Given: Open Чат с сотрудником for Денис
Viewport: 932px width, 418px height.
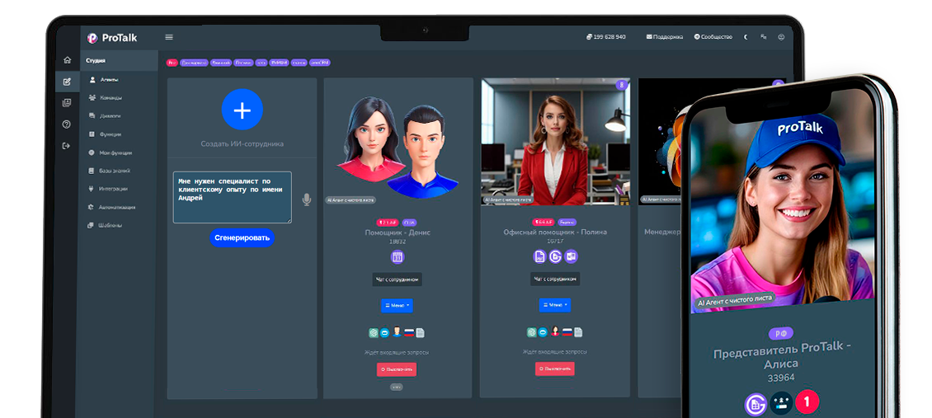Looking at the screenshot, I should tap(397, 279).
